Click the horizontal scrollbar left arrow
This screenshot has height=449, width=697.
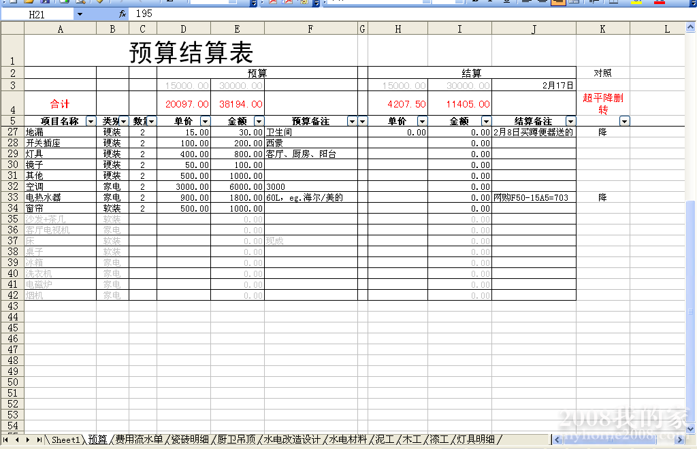556,440
